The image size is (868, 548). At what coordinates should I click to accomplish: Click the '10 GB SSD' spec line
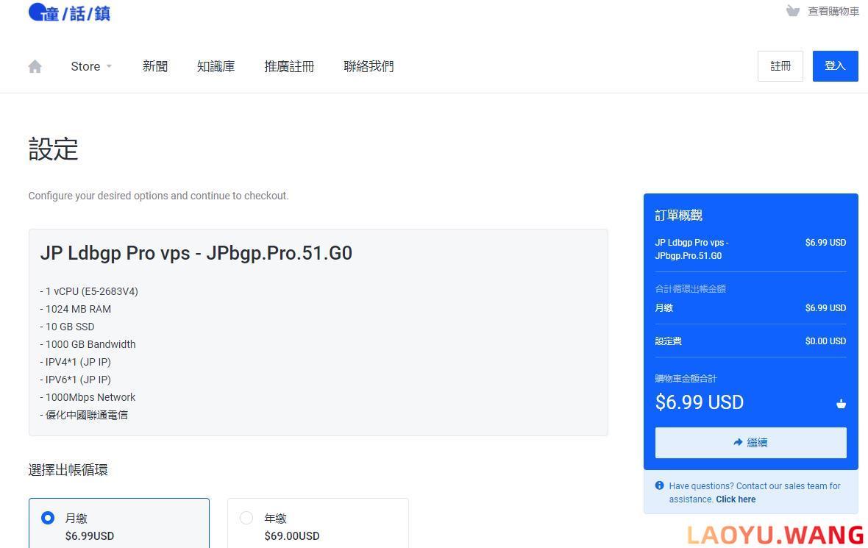click(67, 327)
